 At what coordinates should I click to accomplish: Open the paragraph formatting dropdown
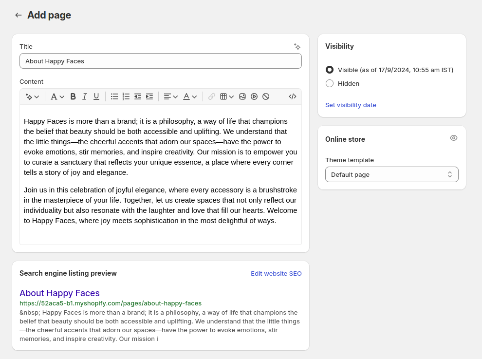(x=57, y=96)
